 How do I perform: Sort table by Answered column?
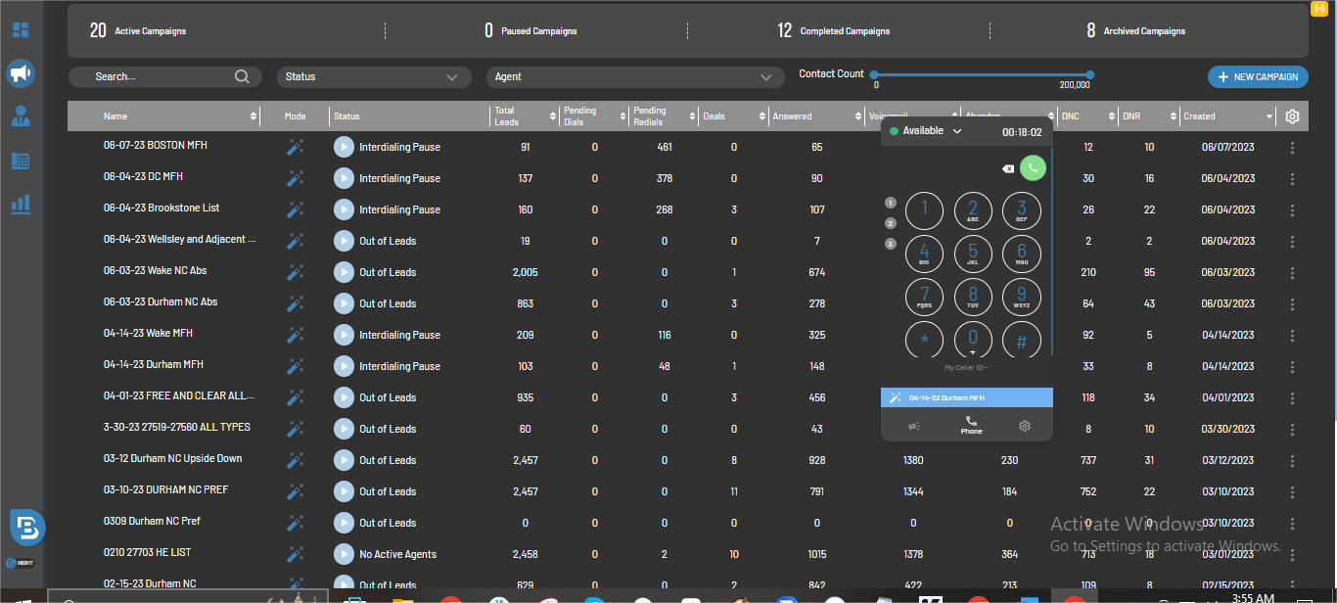(859, 116)
